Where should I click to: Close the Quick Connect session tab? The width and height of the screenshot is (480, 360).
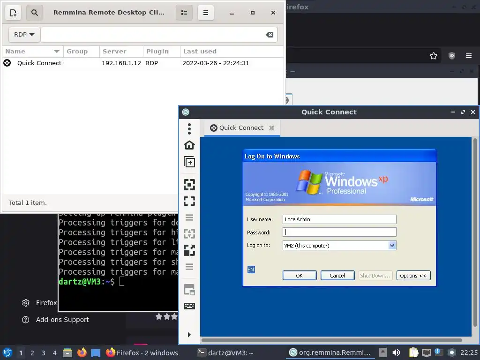coord(272,128)
